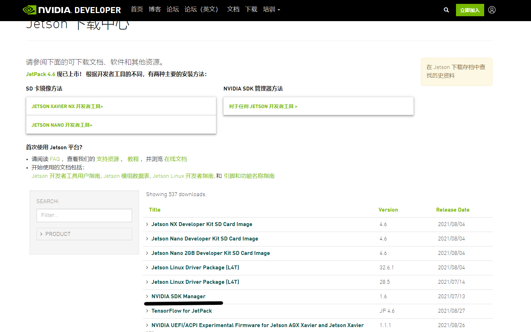
Task: Open Jetson 开发者工具用户指南 link
Action: tap(66, 176)
